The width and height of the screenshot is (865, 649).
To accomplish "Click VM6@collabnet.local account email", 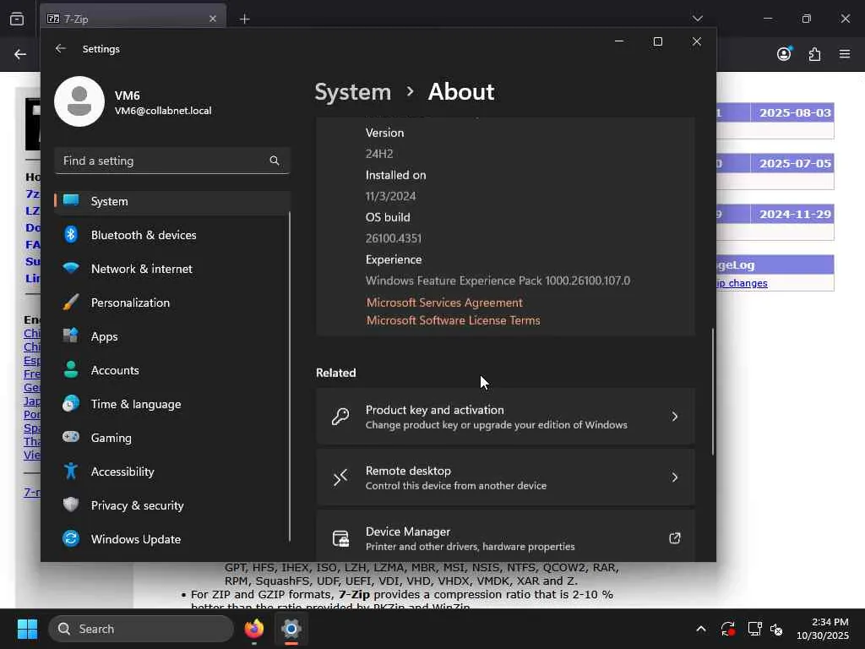I will 163,111.
